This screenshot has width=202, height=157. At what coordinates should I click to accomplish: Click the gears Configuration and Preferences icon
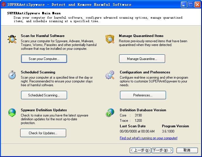click(x=110, y=75)
